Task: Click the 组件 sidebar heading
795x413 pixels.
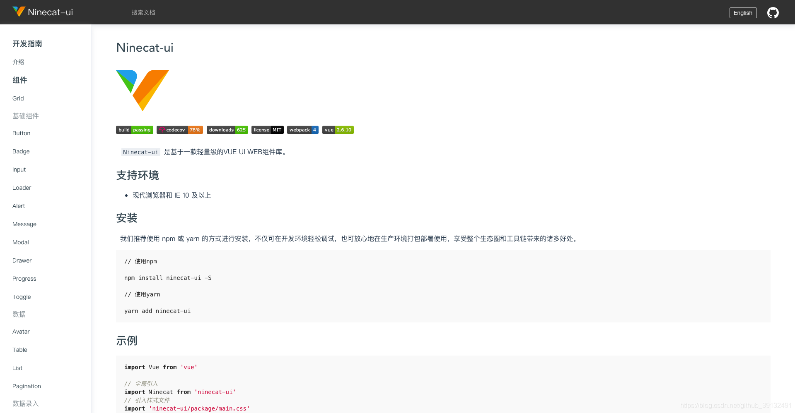Action: click(20, 80)
